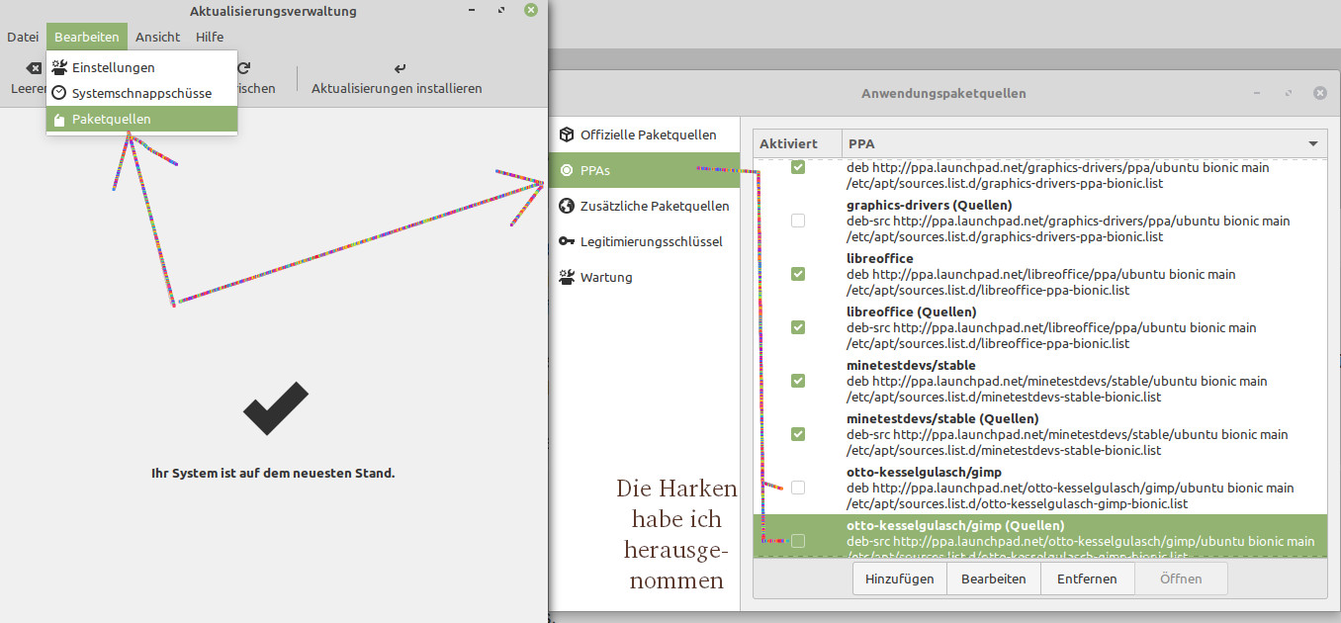The width and height of the screenshot is (1341, 623).
Task: Click the Einstellungen icon in Bearbeiten menu
Action: [x=59, y=67]
